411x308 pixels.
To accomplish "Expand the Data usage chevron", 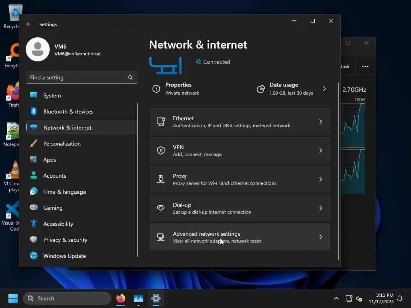I will (324, 89).
